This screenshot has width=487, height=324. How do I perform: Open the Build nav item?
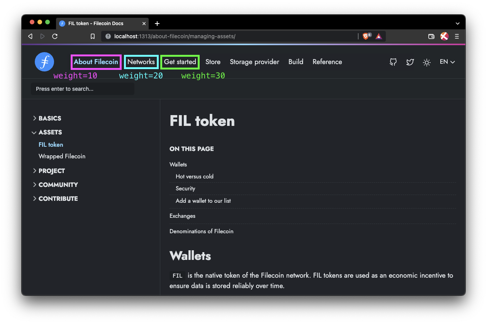coord(296,62)
